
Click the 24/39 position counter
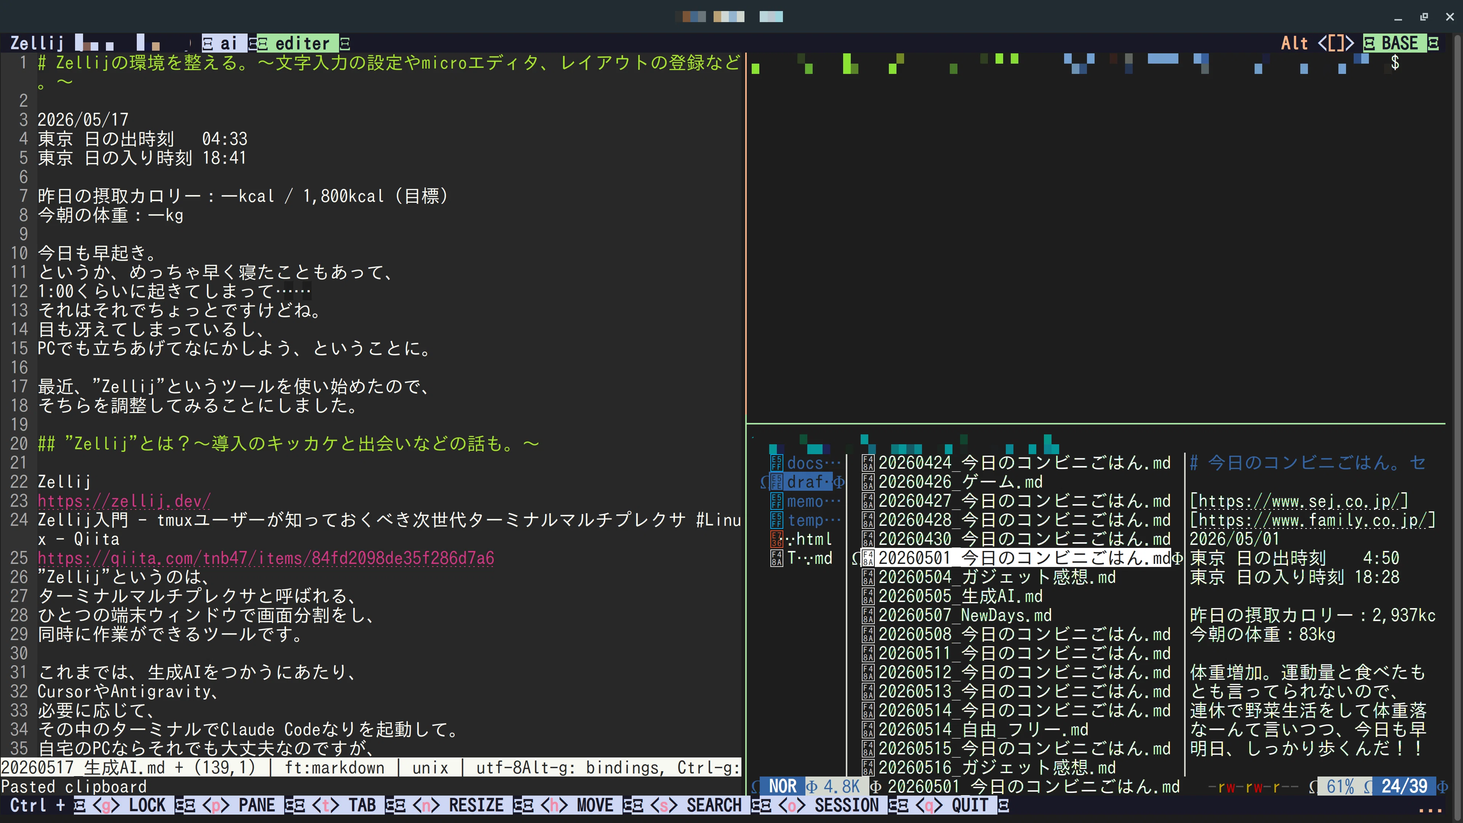(x=1404, y=786)
